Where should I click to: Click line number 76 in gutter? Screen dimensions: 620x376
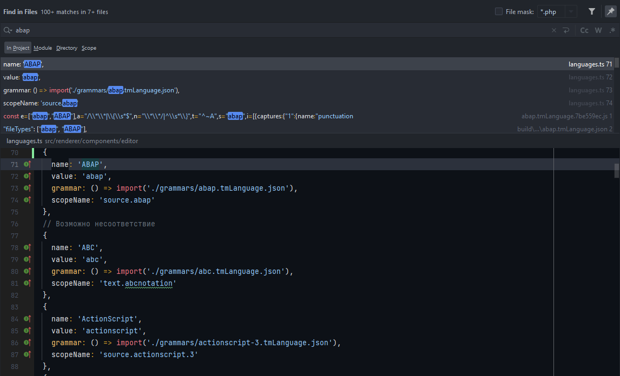(x=15, y=224)
